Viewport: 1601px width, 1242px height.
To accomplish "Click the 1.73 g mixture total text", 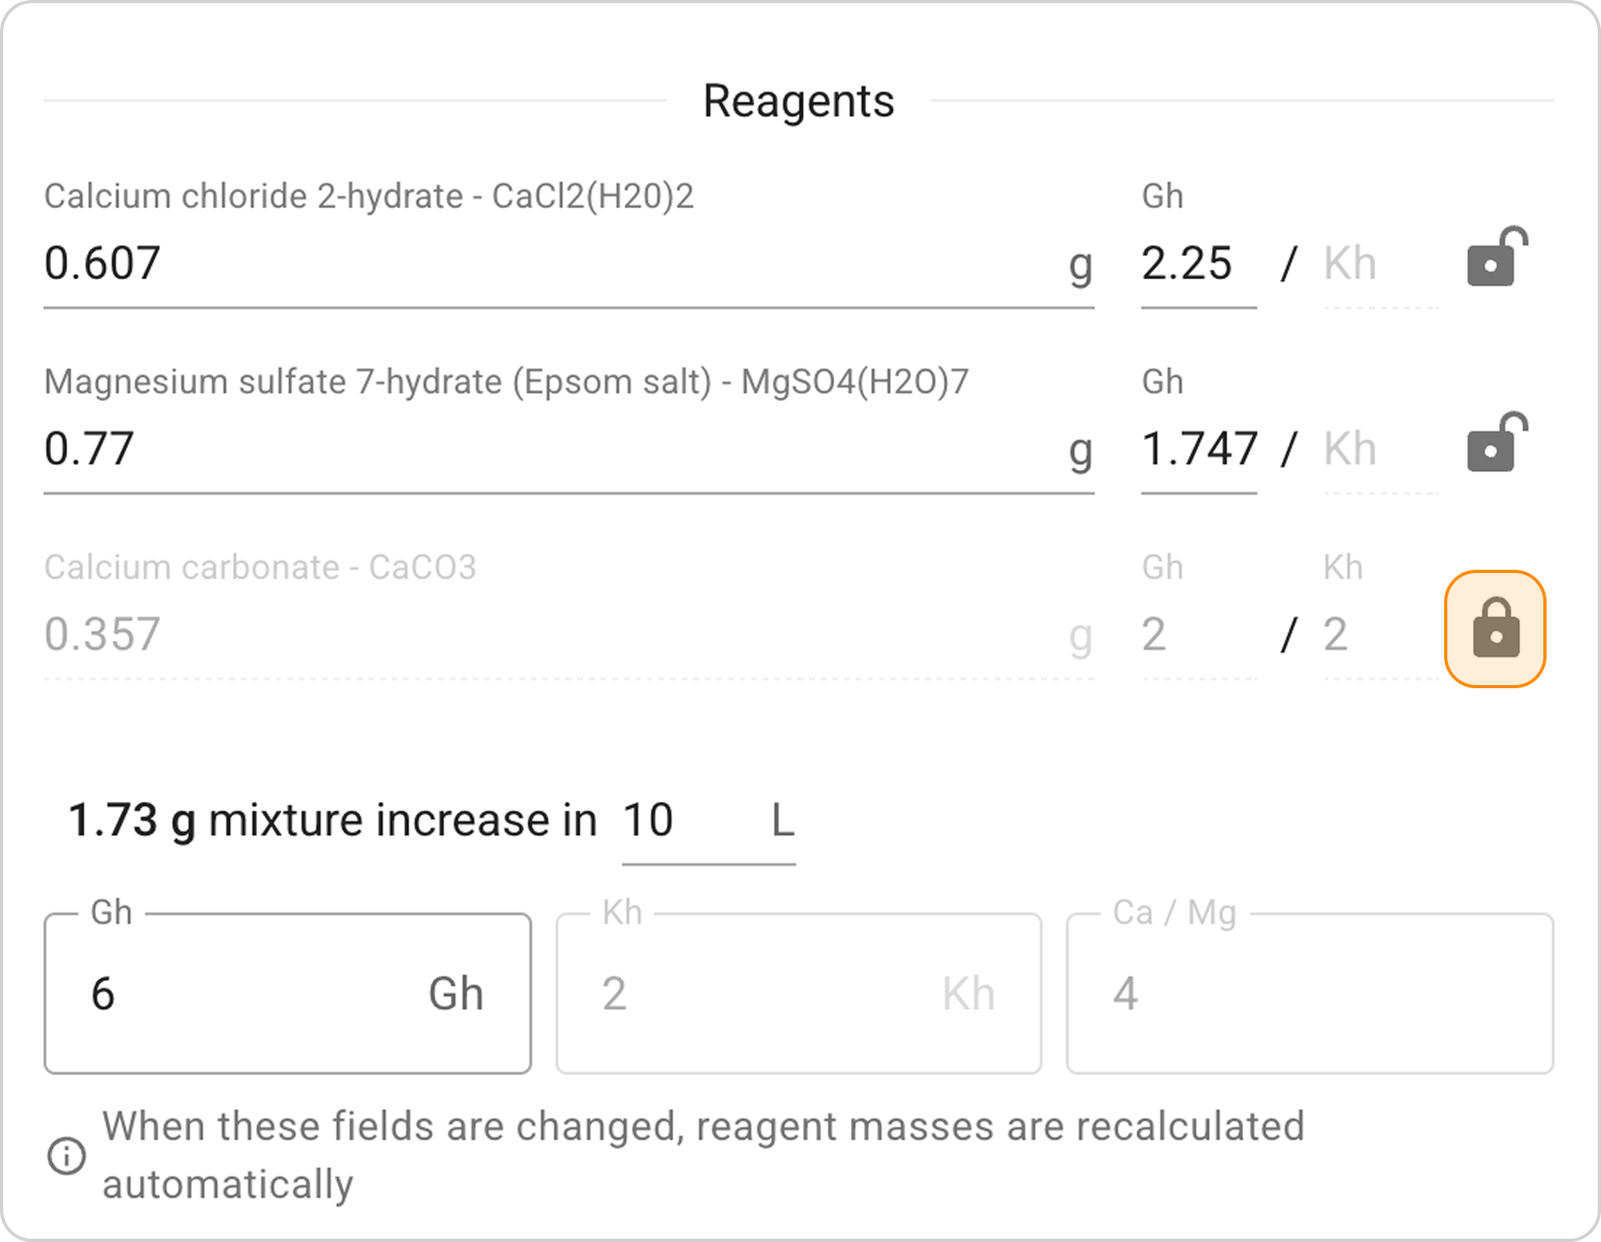I will 132,821.
